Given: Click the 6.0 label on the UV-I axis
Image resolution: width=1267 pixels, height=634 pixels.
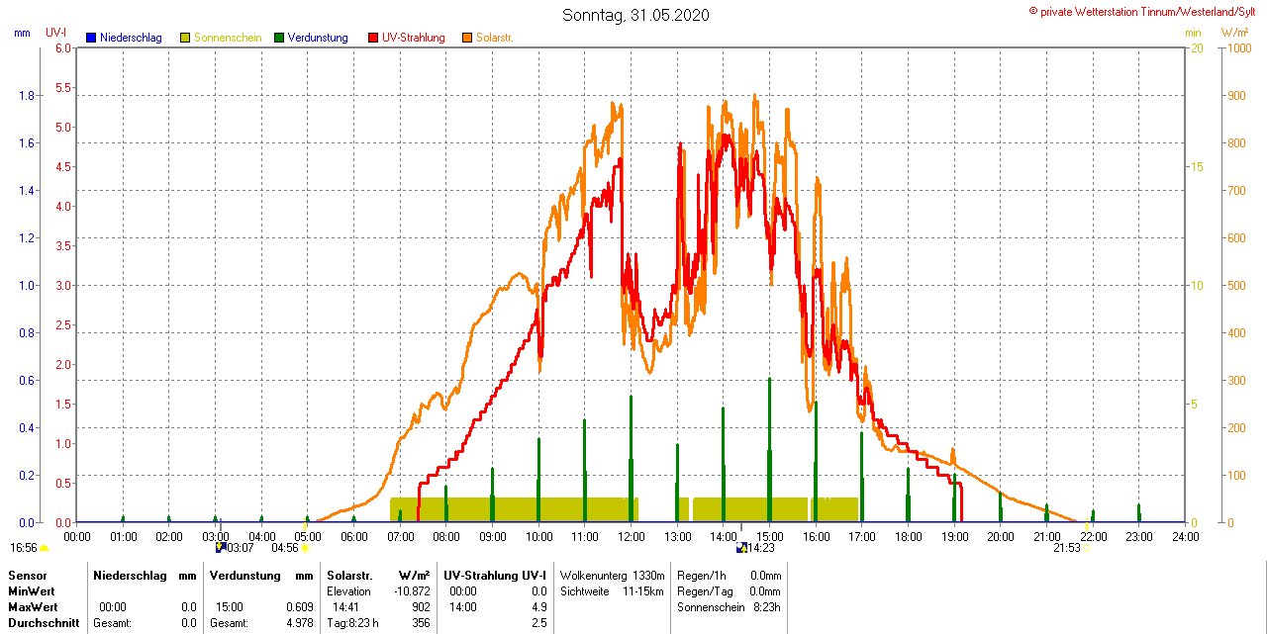Looking at the screenshot, I should click(x=63, y=47).
